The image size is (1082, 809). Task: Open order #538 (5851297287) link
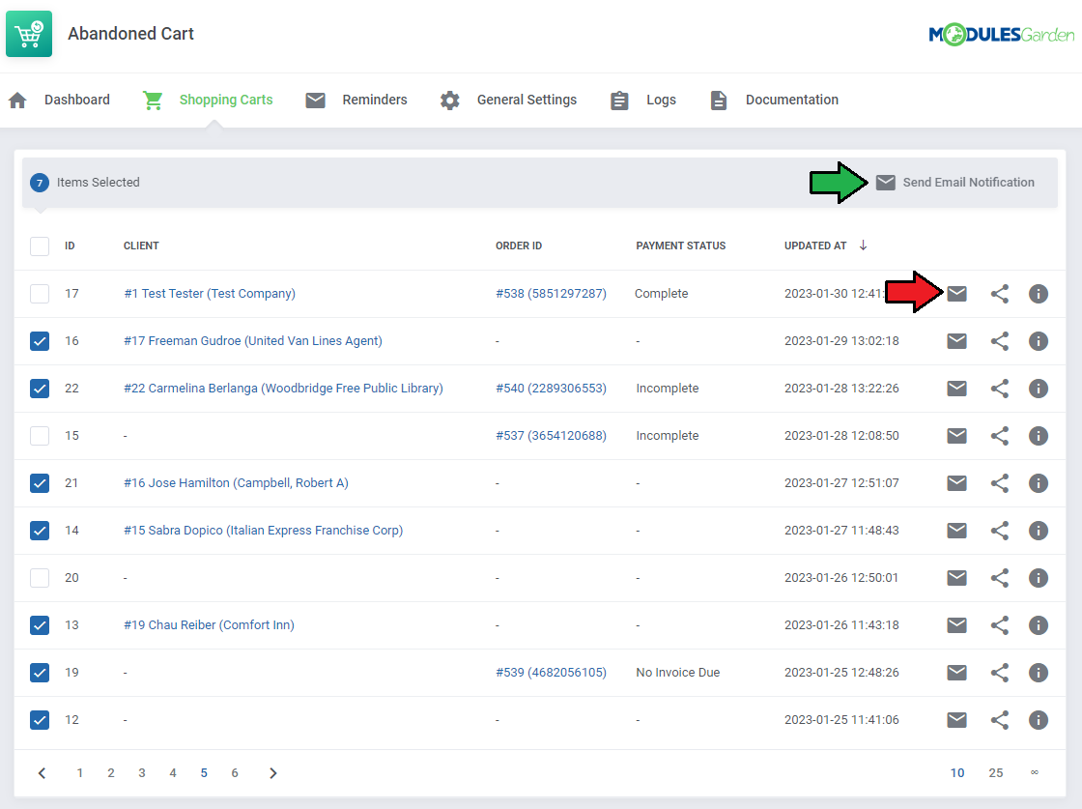(551, 294)
